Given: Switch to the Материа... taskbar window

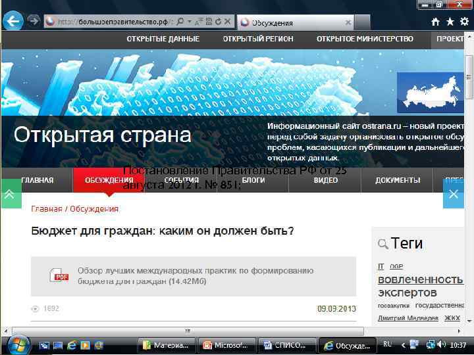Looking at the screenshot, I should tap(167, 345).
